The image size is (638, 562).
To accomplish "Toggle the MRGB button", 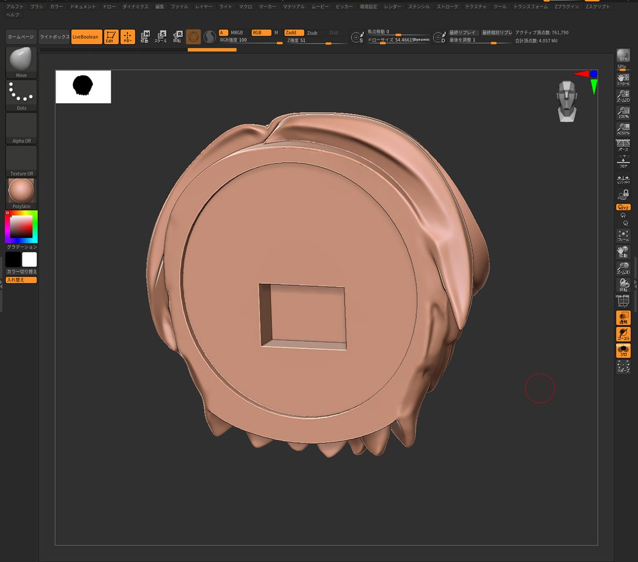I will pos(238,33).
